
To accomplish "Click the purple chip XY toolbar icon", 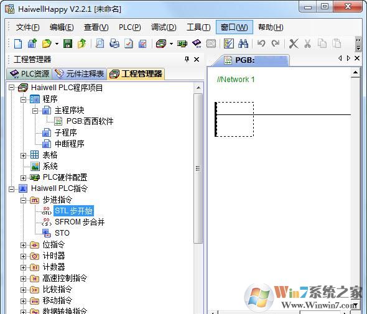I will click(197, 44).
